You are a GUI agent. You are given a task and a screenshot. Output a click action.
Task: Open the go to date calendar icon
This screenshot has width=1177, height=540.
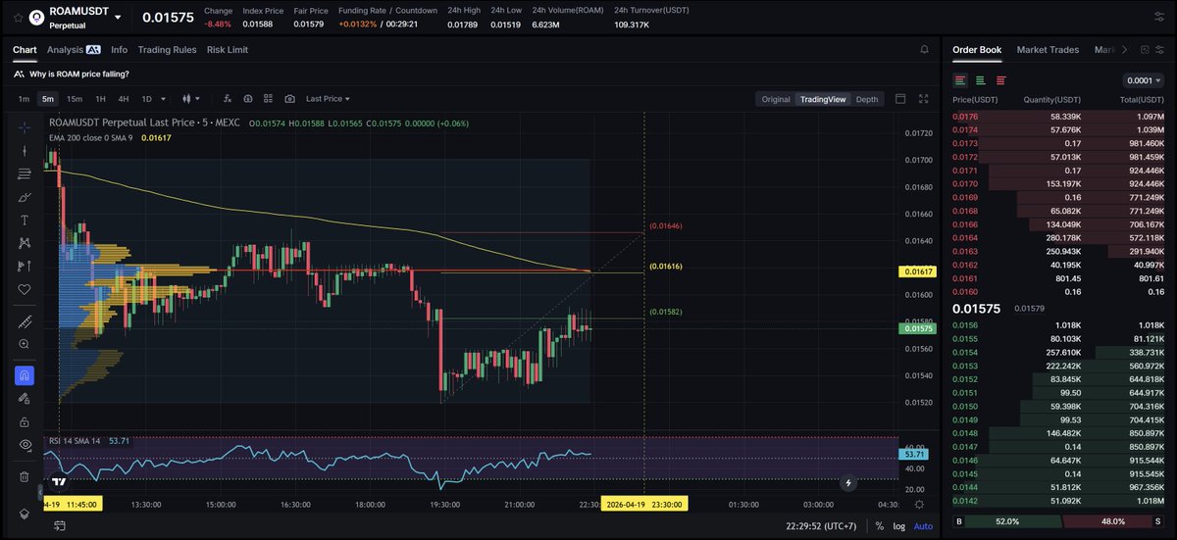(59, 526)
